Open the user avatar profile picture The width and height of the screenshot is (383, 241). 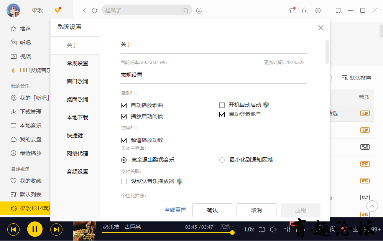[13, 10]
